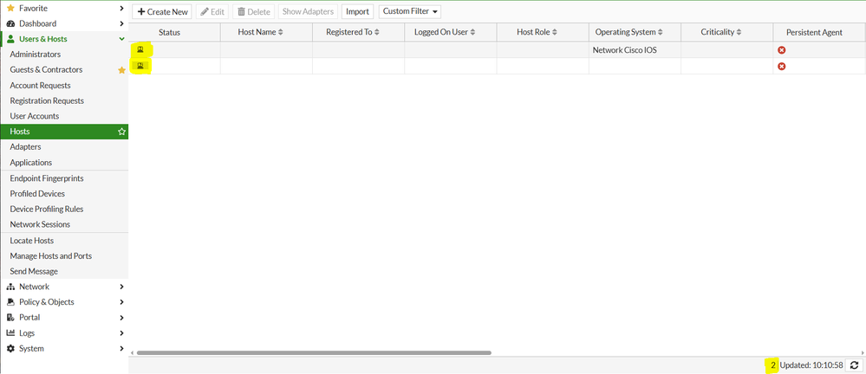Click the scrollbar left arrow

[x=132, y=352]
